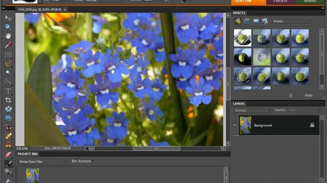Select the Eraser tool
This screenshot has height=183, width=327.
tap(8, 155)
